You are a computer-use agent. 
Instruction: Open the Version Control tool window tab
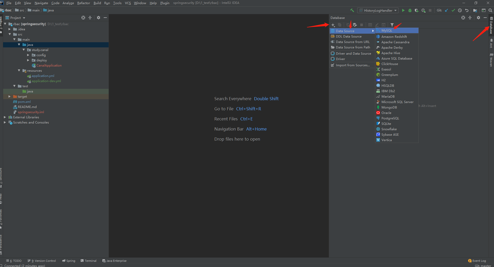coord(42,261)
